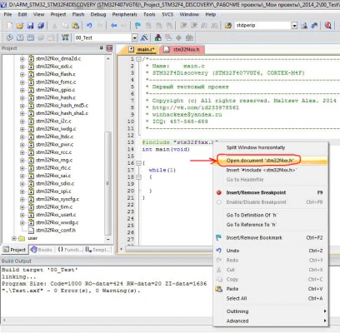Pin the Project panel with pushpin
Screen dimensions: 340x333
coord(102,48)
